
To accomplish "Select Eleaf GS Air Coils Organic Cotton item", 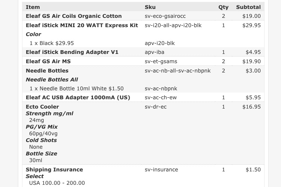I will tap(74, 16).
